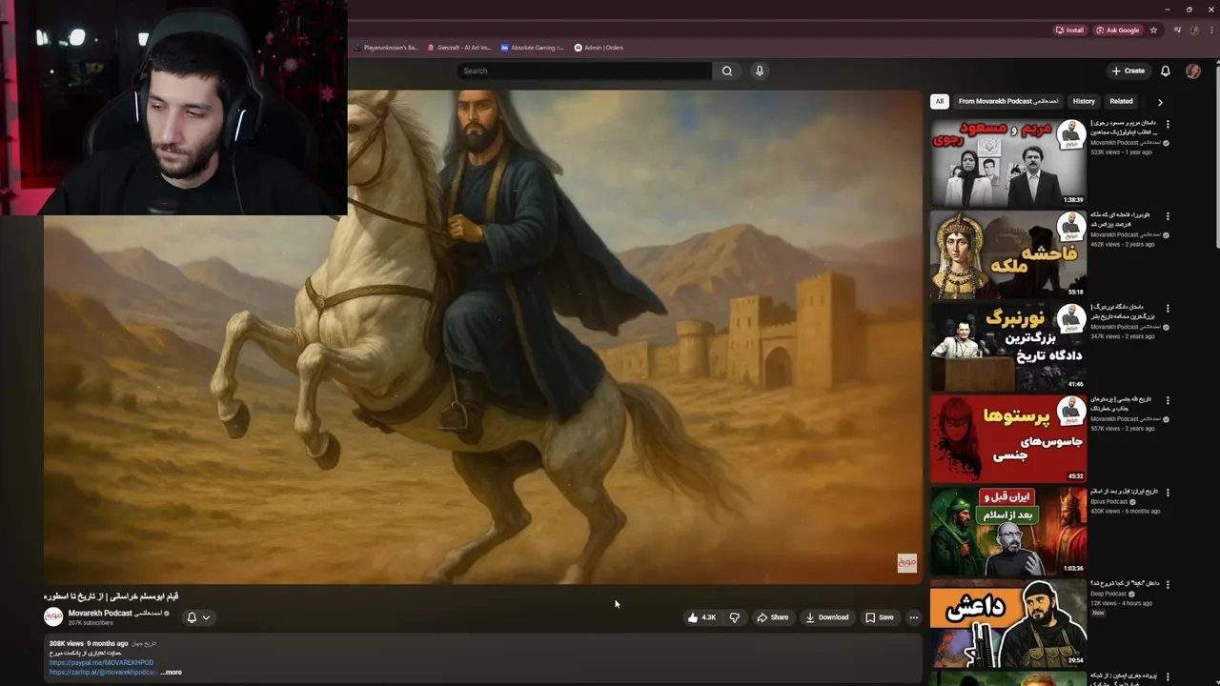
Task: Select the All filter chip
Action: click(x=939, y=101)
